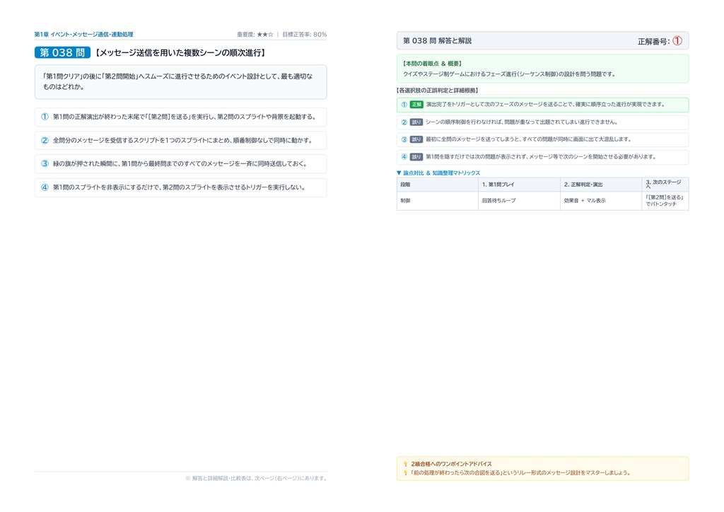The image size is (724, 512).
Task: Click explanation text 最初に全問のメッセージを送ってしまうと
Action: pyautogui.click(x=528, y=139)
